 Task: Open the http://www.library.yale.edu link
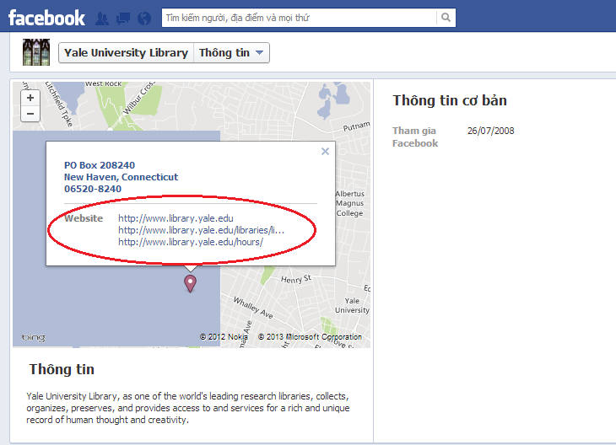point(176,218)
